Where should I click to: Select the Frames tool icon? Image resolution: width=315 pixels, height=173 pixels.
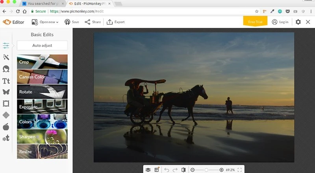6,104
